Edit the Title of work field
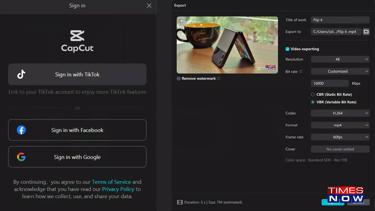 pyautogui.click(x=340, y=20)
